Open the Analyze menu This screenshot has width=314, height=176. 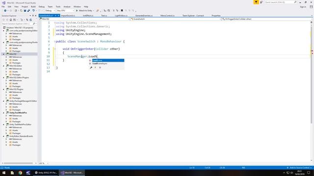coord(67,7)
